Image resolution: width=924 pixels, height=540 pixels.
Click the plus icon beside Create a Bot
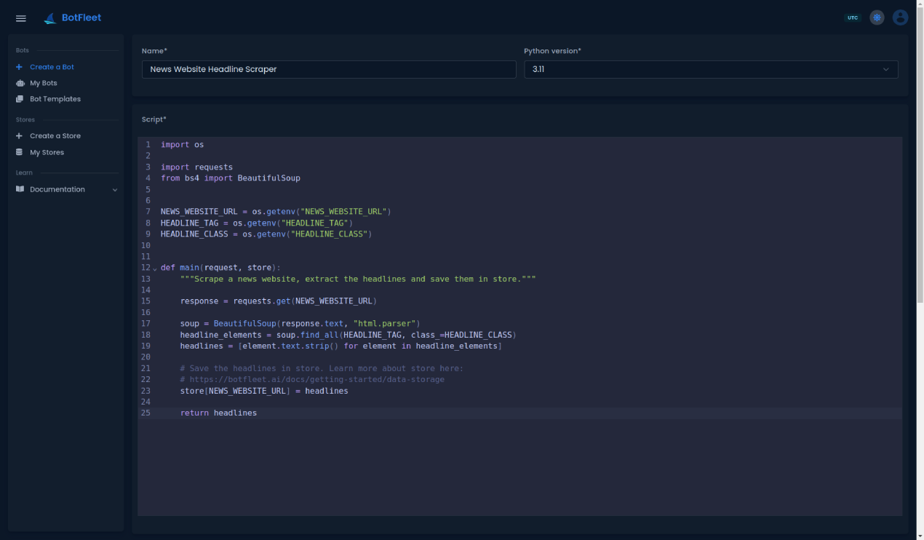(20, 67)
